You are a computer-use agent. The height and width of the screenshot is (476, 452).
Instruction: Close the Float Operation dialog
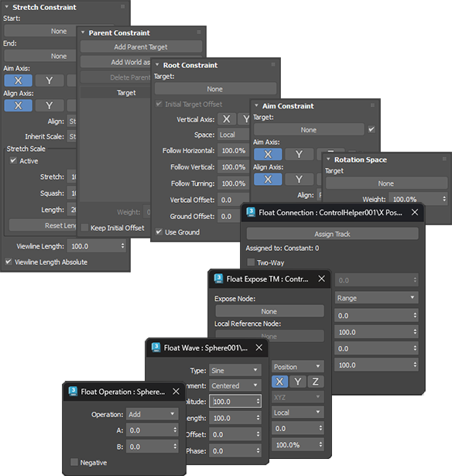176,392
